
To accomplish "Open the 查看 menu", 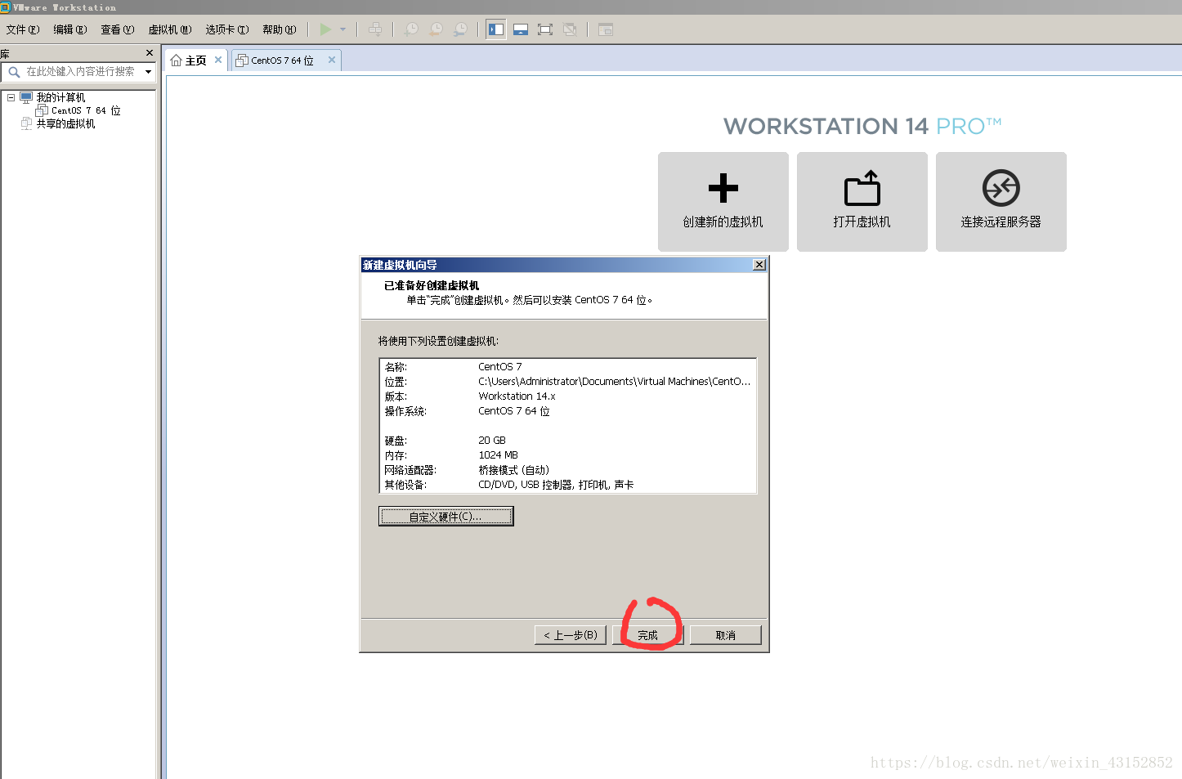I will [x=117, y=29].
